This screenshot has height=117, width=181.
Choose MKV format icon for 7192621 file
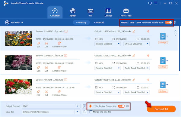[x=163, y=60]
